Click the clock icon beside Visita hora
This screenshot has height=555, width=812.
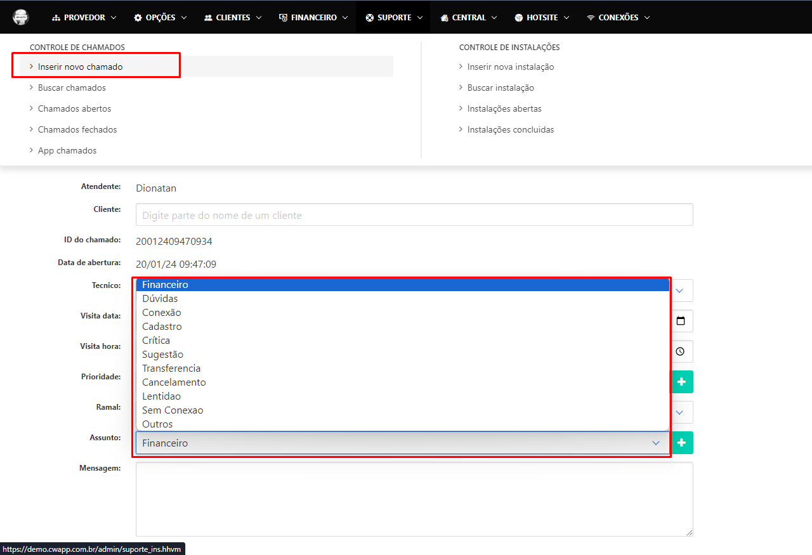click(x=681, y=351)
